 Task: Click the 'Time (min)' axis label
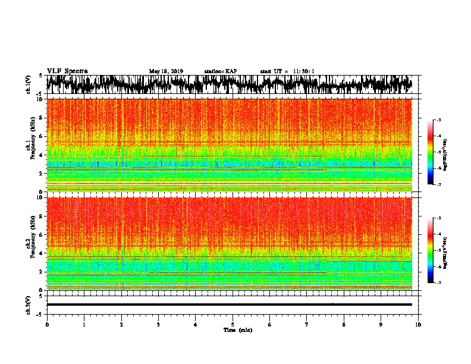(238, 330)
